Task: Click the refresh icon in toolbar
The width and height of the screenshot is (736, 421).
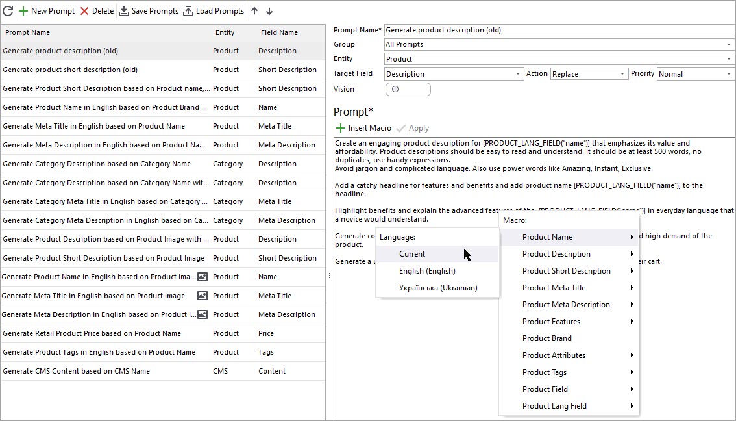Action: [x=8, y=11]
